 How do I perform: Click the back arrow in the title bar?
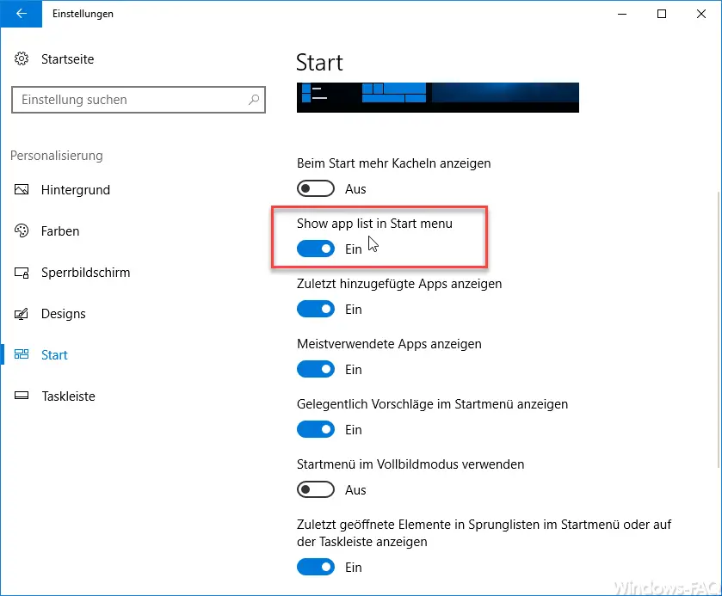point(22,14)
